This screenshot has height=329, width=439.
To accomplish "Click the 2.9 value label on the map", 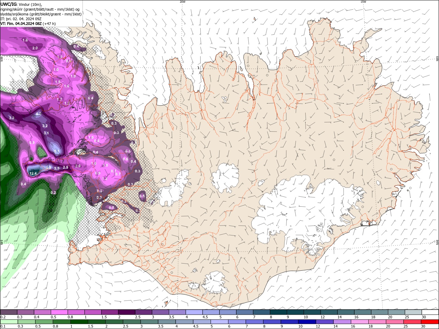I will coord(66,167).
